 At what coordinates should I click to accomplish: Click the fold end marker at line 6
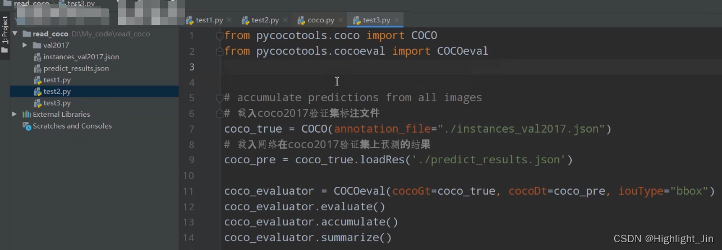219,114
